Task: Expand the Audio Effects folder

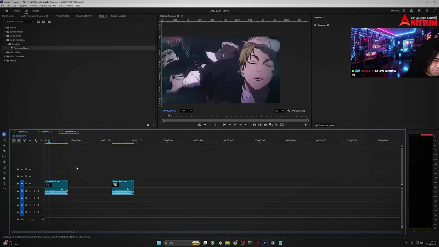Action: pyautogui.click(x=4, y=36)
